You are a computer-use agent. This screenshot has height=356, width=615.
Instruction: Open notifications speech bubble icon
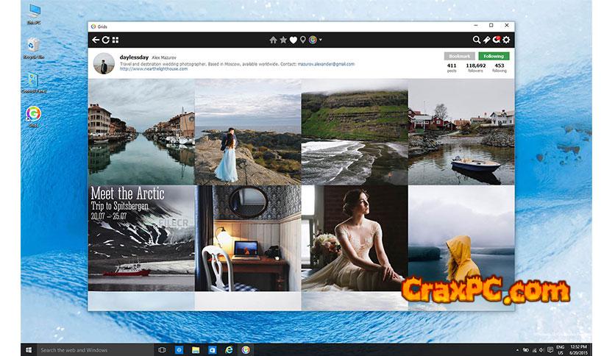pos(496,40)
